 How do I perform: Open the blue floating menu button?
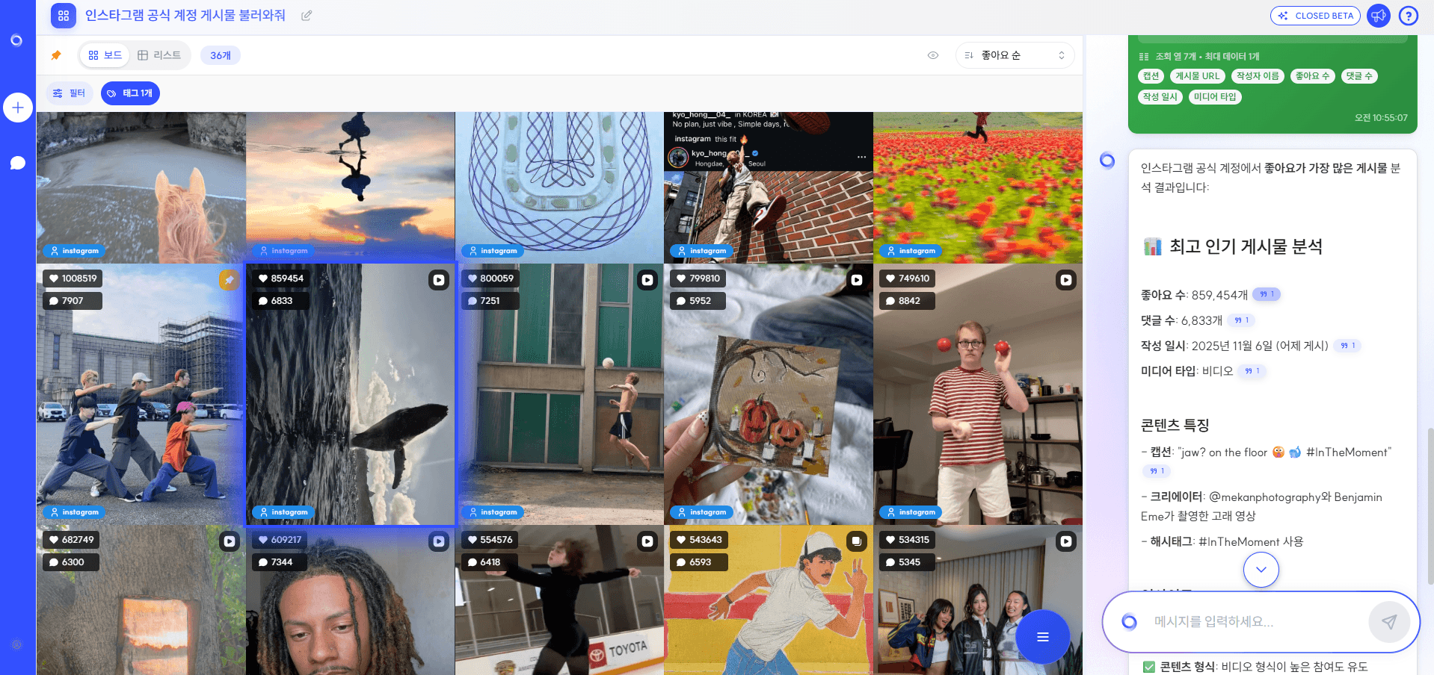pos(1043,637)
